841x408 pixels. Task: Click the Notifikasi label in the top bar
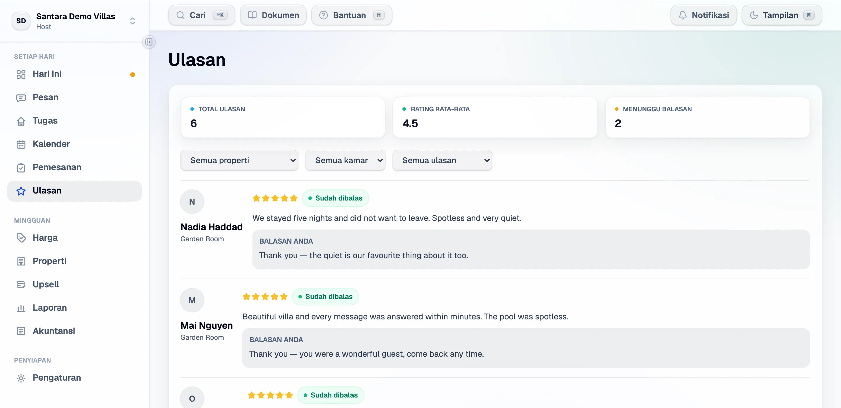point(710,15)
